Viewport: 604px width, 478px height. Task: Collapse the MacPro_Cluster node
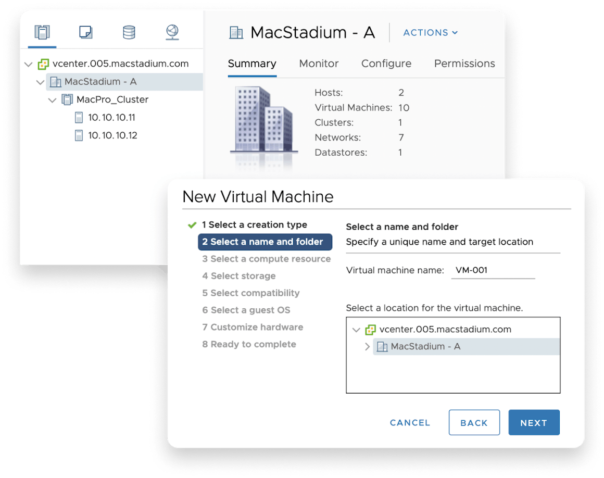(53, 100)
